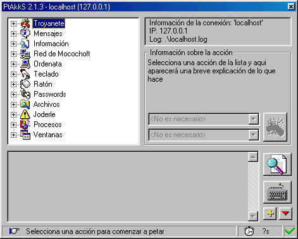298x239 pixels.
Task: Click the log scrollbar down arrow
Action: click(x=253, y=216)
